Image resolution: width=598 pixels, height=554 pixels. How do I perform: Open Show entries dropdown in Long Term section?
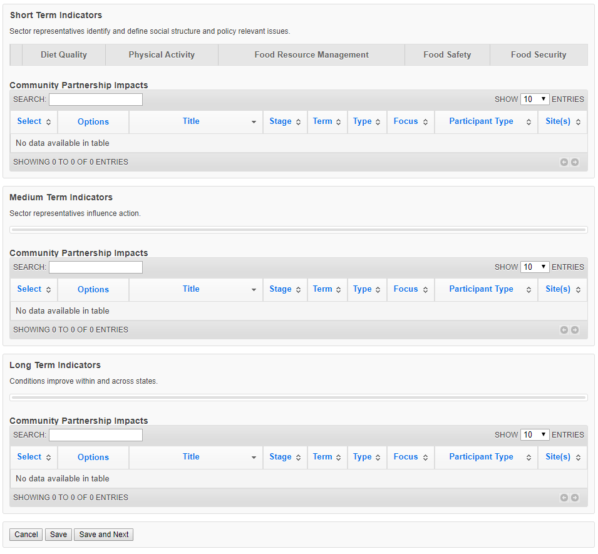pyautogui.click(x=535, y=434)
